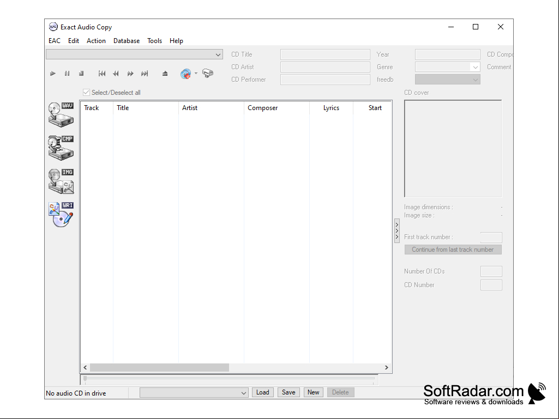Click the detect gaps gun icon
The image size is (559, 419).
click(x=208, y=74)
